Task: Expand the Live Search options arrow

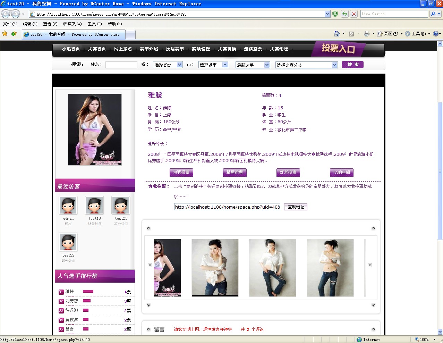Action: (x=439, y=14)
